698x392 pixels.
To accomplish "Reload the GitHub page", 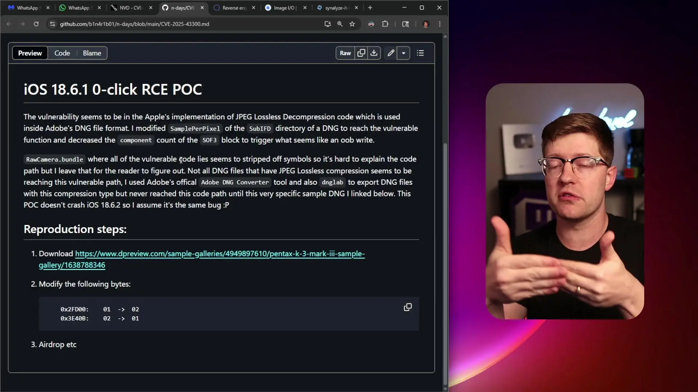I will click(x=36, y=24).
